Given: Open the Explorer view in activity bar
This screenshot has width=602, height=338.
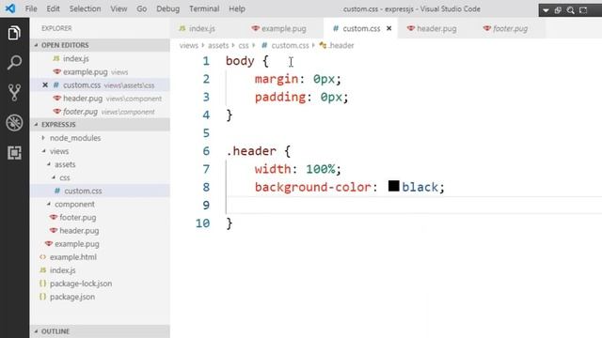Looking at the screenshot, I should pos(14,33).
